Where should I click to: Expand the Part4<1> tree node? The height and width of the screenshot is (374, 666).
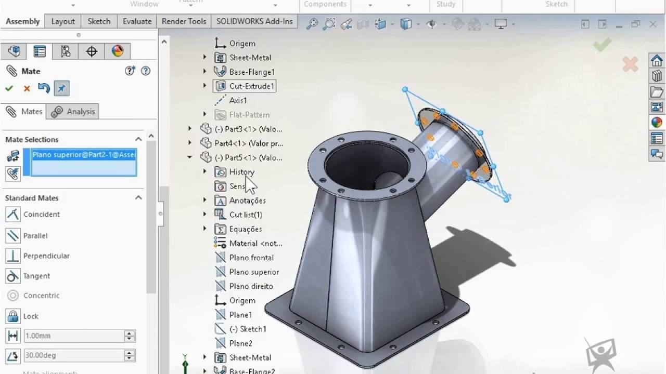point(190,143)
